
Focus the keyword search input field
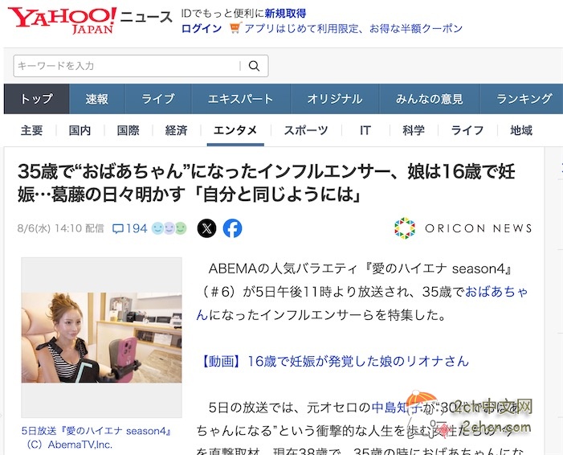pos(127,66)
